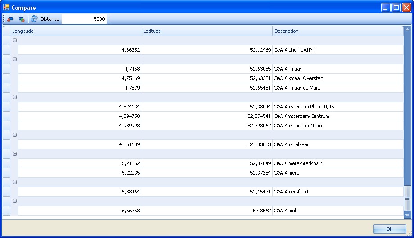Focus the Distance input field showing 5000
Viewport: 414px width, 238px height.
click(x=84, y=19)
